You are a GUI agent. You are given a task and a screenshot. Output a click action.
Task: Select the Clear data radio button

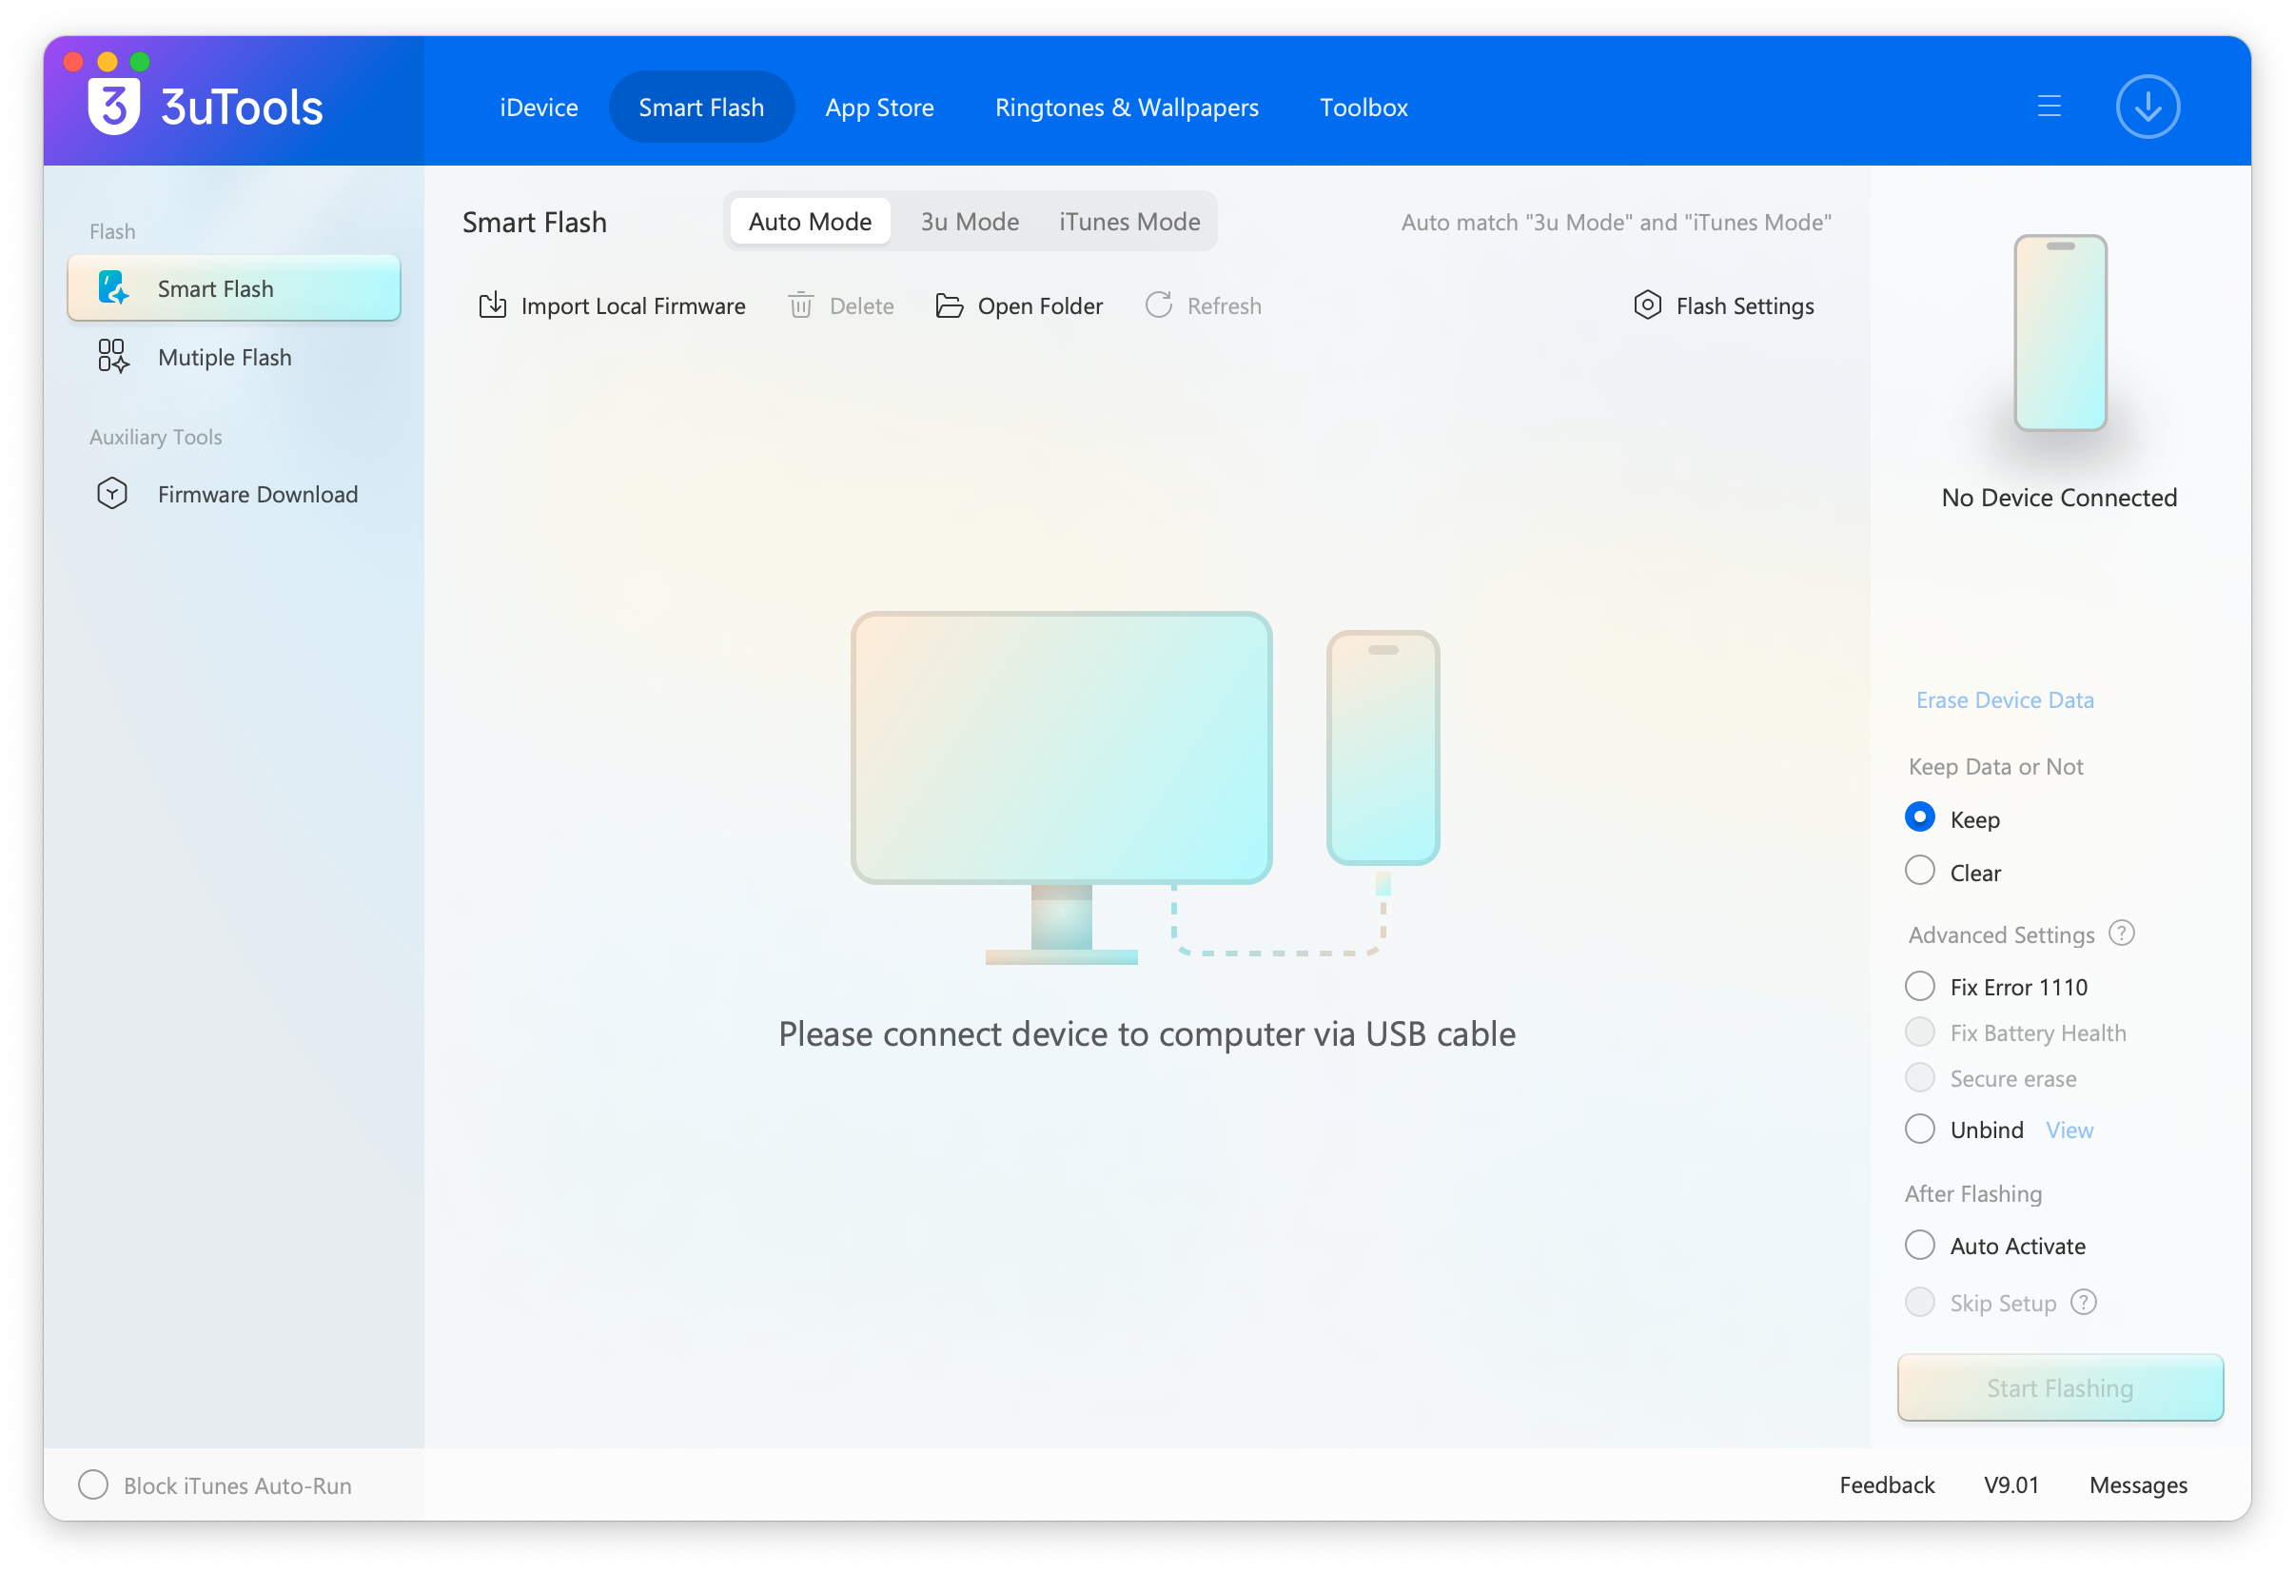pyautogui.click(x=1919, y=871)
